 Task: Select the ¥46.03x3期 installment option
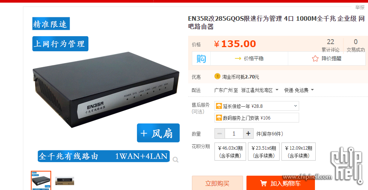point(230,152)
